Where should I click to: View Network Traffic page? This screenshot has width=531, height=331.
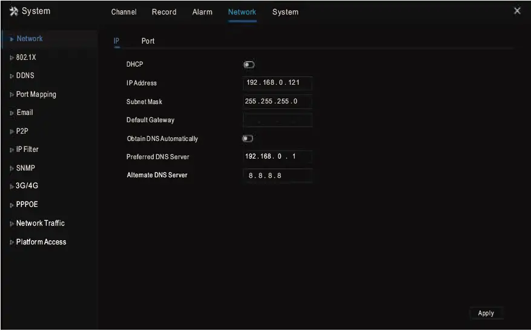coord(41,223)
